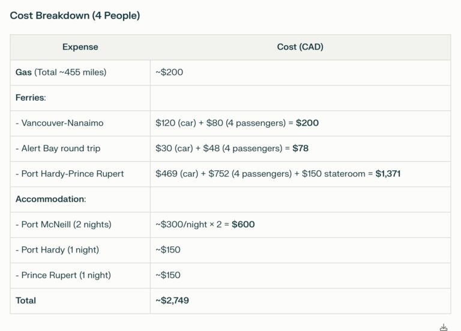Select the Gas (Total ~455 miles) cell
The width and height of the screenshot is (461, 331).
pos(61,73)
